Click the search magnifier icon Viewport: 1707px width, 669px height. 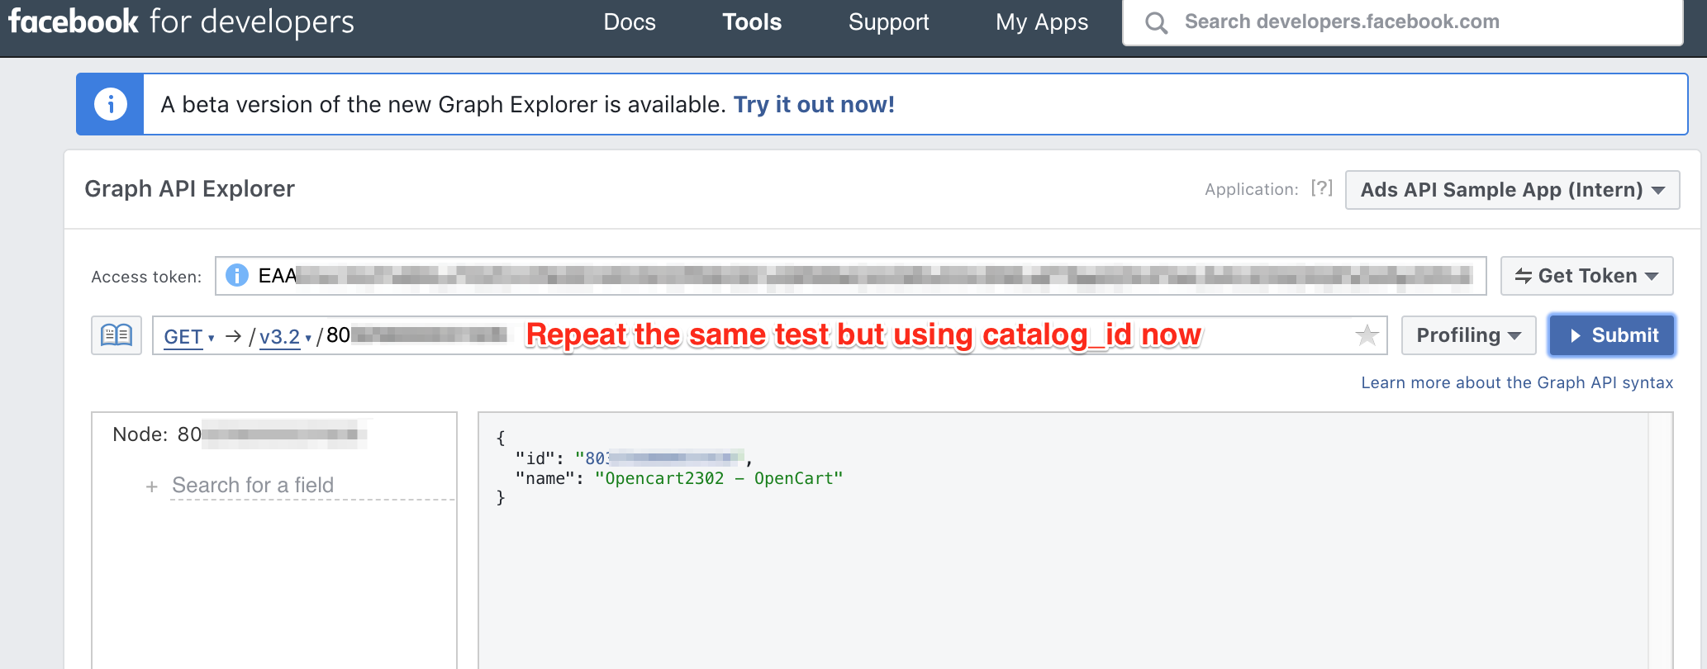(x=1157, y=22)
